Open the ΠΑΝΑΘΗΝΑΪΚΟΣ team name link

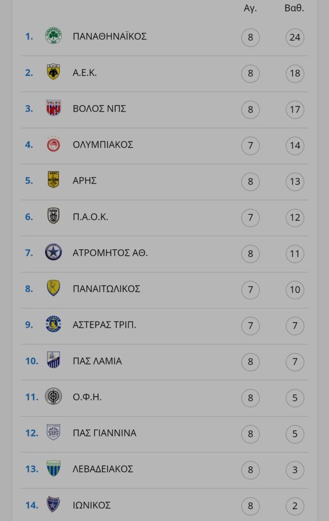109,36
